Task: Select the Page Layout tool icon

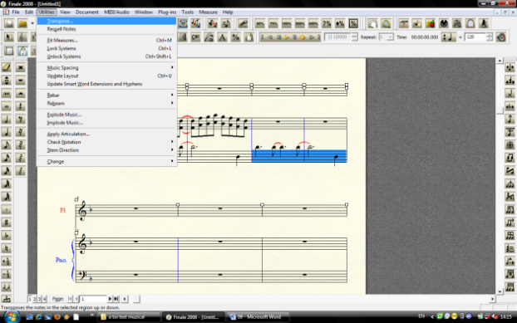Action: [x=249, y=37]
